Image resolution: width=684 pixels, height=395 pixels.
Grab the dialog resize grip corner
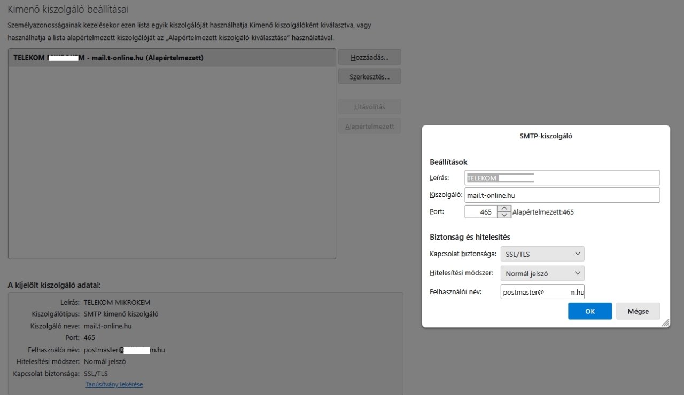coord(665,323)
